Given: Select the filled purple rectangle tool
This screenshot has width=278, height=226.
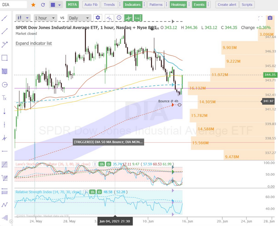Looking at the screenshot, I should pyautogui.click(x=4, y=71).
